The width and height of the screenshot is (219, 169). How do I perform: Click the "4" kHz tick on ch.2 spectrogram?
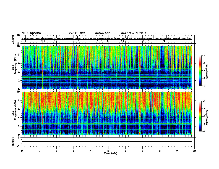click(19, 118)
